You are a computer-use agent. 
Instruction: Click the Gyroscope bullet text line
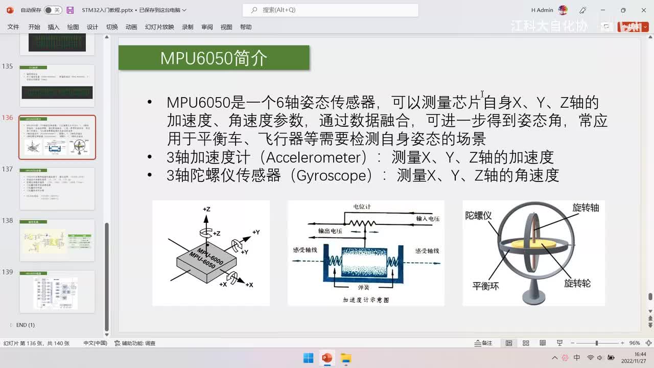(363, 176)
